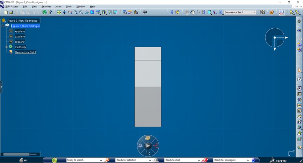
Task: Click the Isometric quick view cube icon
Action: click(x=98, y=12)
